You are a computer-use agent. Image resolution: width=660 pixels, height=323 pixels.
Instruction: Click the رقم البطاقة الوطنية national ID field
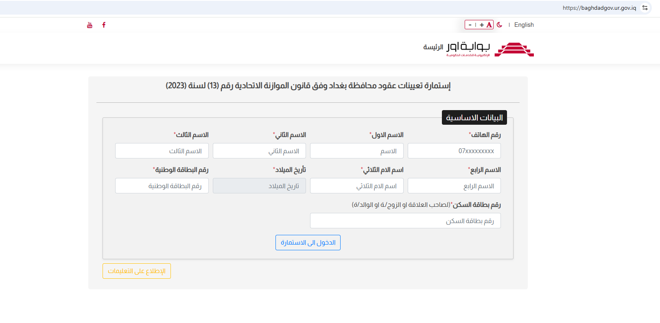(x=162, y=186)
